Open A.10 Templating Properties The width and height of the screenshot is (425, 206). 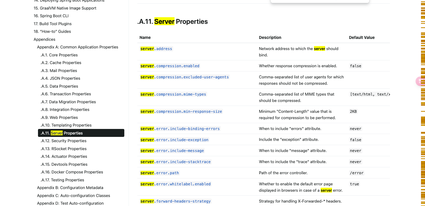point(66,125)
